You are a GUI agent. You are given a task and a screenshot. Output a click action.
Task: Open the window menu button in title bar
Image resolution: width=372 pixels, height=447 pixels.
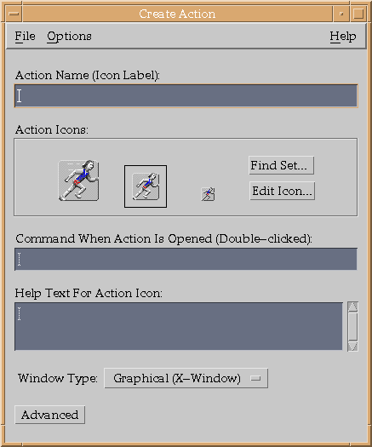14,14
